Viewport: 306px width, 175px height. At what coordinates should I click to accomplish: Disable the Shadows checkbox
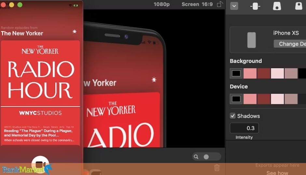233,116
